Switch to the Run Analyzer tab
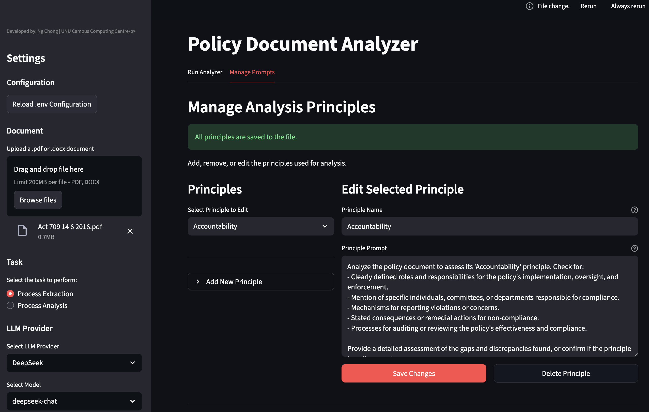The image size is (649, 412). [x=205, y=72]
